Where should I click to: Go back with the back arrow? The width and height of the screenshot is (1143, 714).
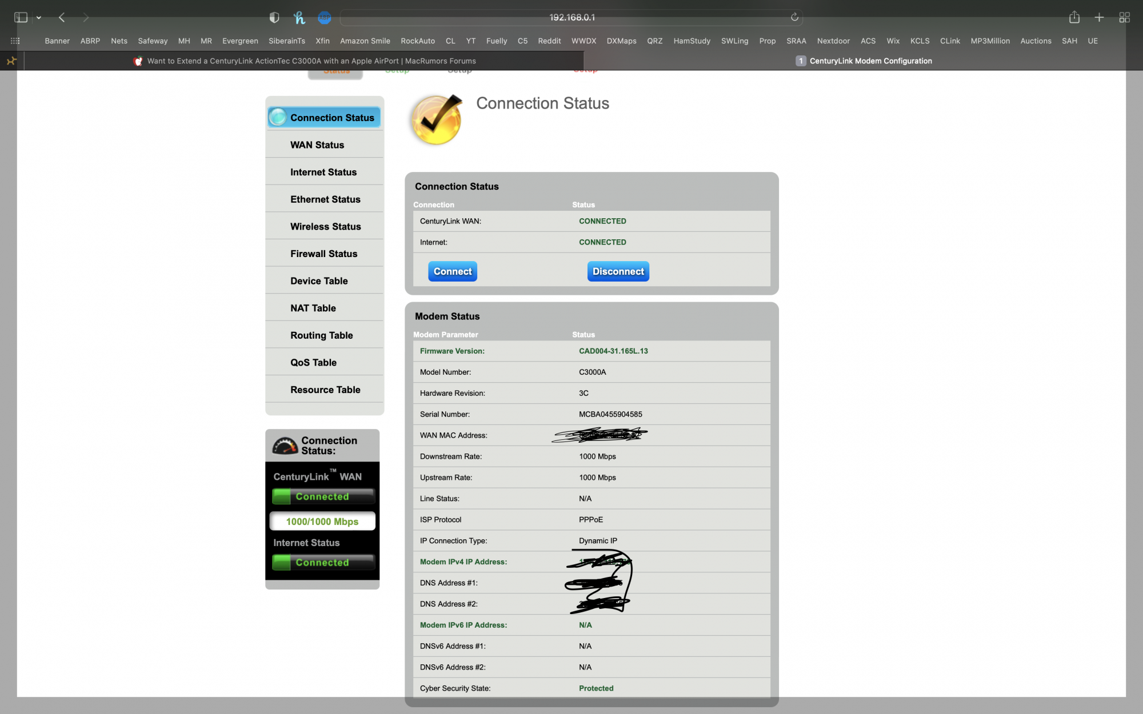pos(62,18)
